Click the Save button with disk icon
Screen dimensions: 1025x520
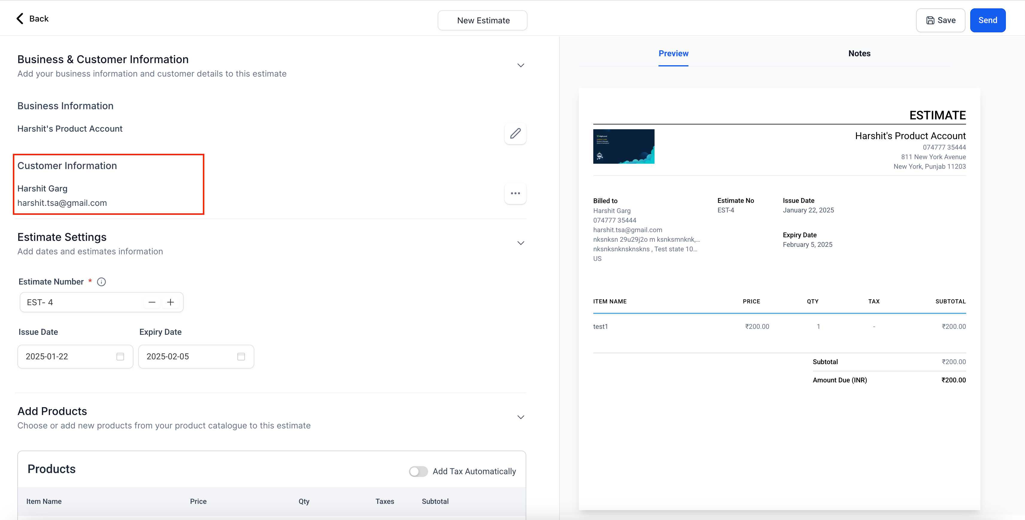[940, 20]
